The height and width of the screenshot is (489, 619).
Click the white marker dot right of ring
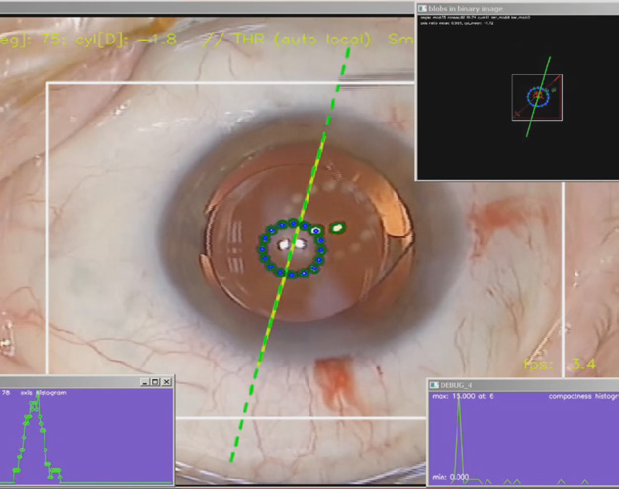coord(338,228)
